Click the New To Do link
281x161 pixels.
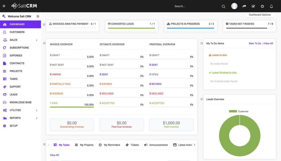pos(255,43)
